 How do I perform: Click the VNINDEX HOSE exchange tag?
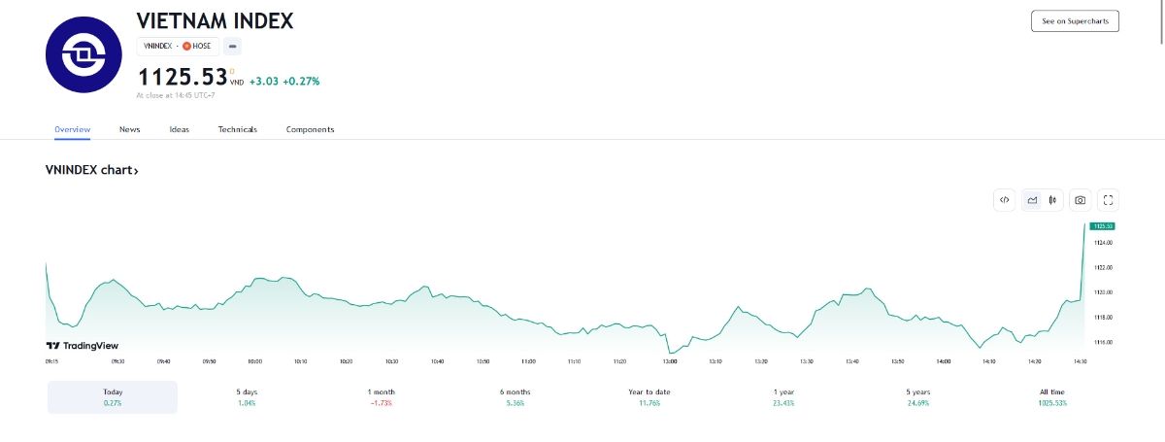(177, 46)
